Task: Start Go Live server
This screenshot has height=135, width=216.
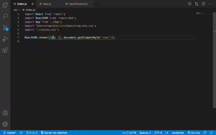Action: [194, 132]
